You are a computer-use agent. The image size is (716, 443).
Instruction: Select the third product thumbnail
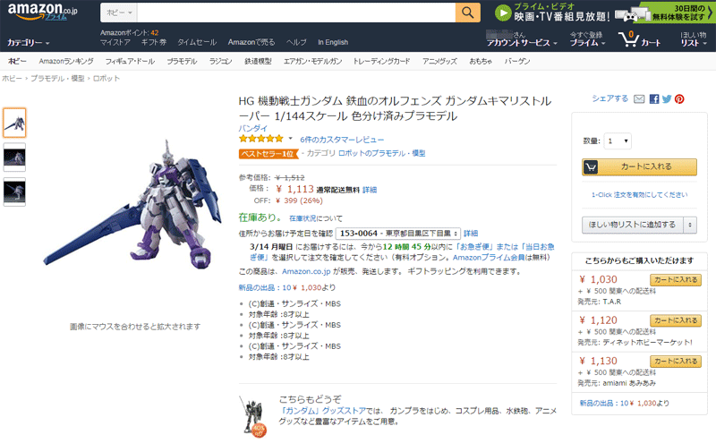click(14, 192)
